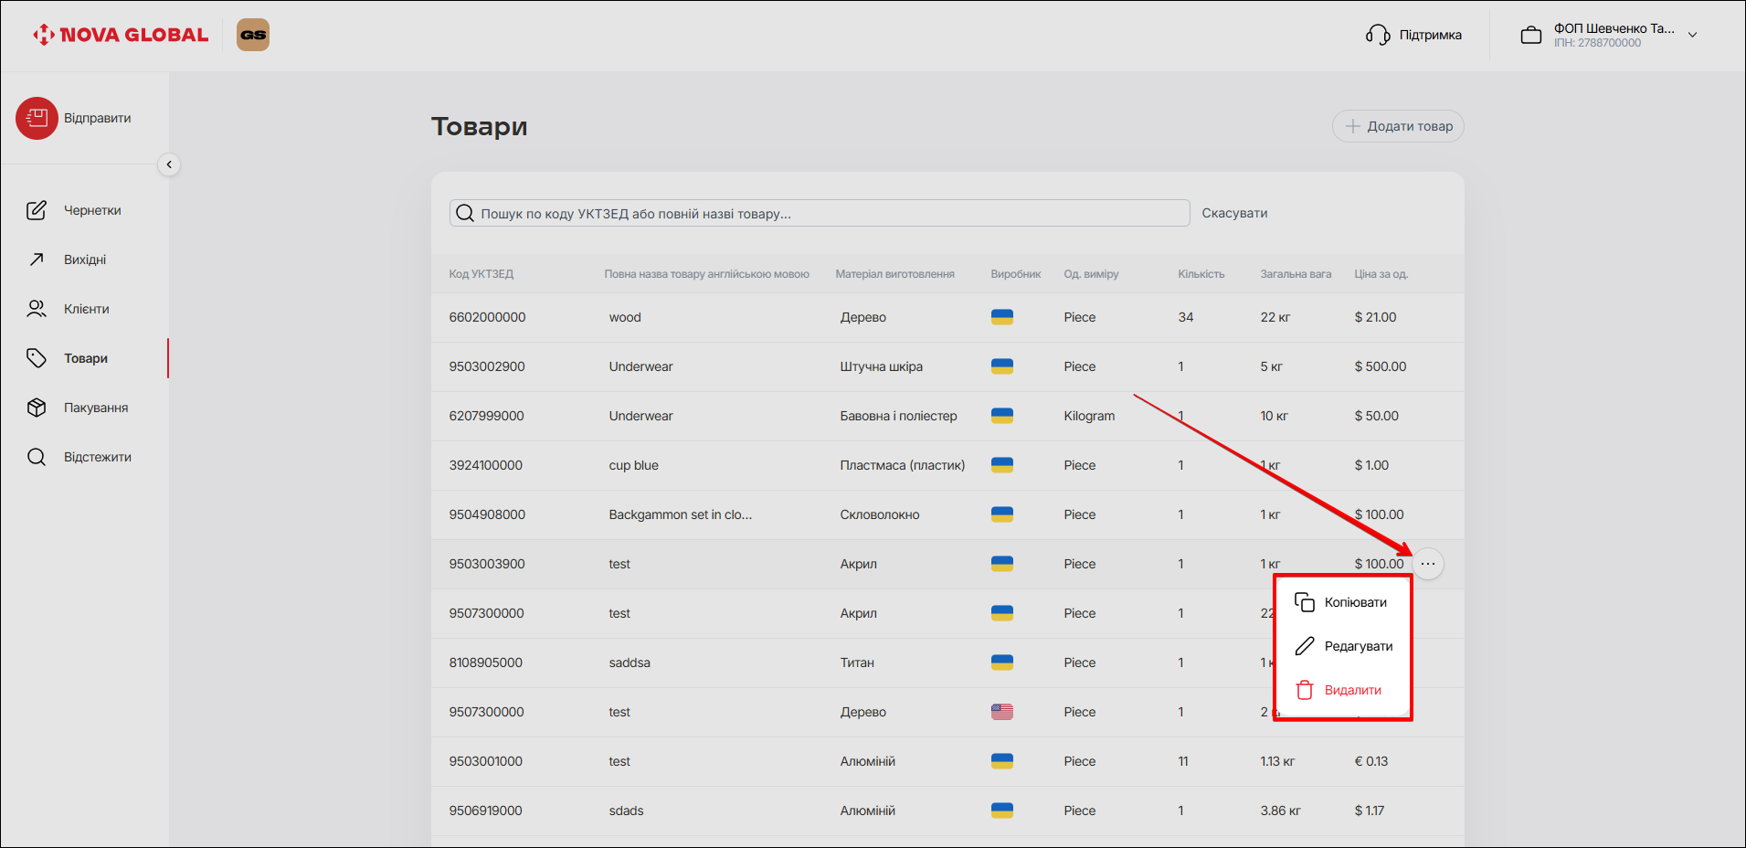Open the three-dot menu for row 9503003900
The width and height of the screenshot is (1746, 848).
(x=1428, y=564)
